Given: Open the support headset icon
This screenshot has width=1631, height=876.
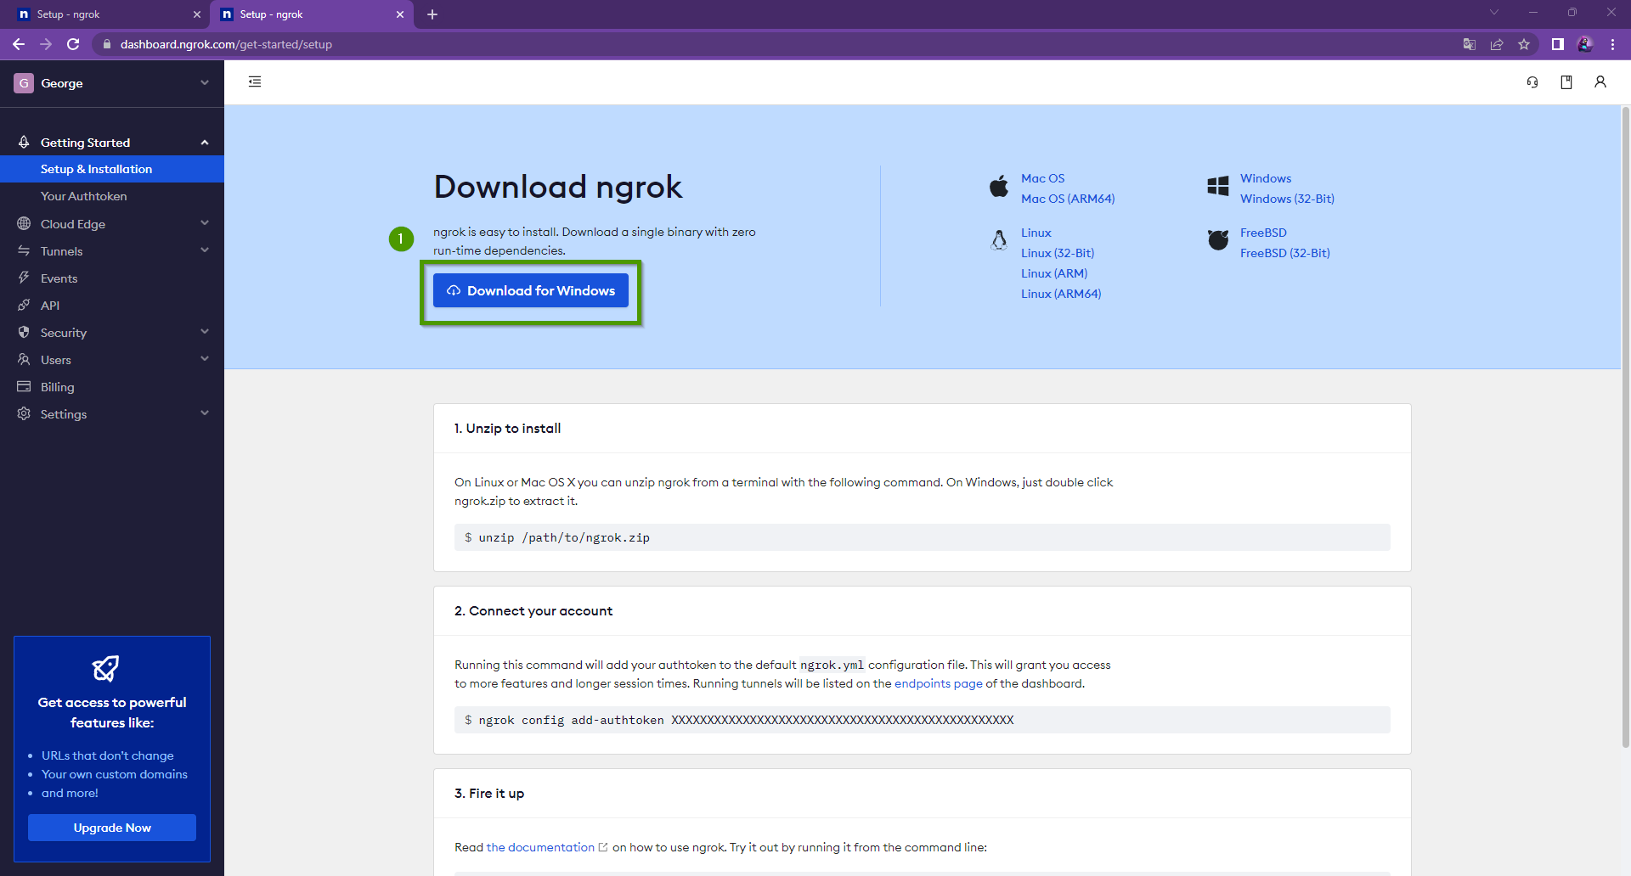Looking at the screenshot, I should point(1532,82).
